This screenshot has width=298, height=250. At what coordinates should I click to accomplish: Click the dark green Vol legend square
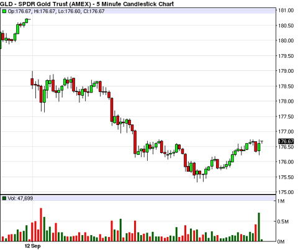(x=4, y=198)
